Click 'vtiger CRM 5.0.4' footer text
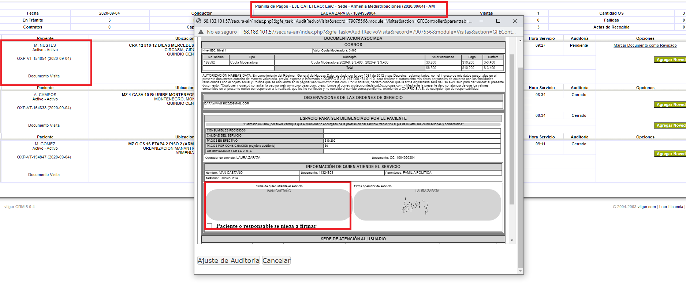Viewport: 686px width, 287px height. [x=19, y=207]
